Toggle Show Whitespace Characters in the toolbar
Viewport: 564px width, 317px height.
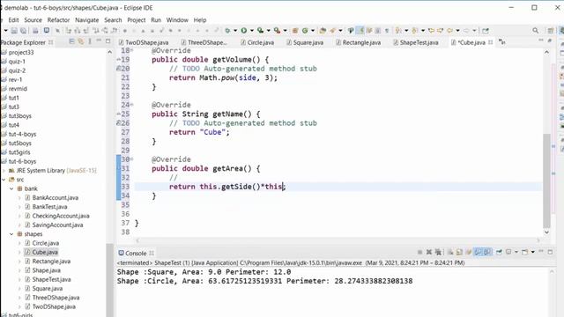(x=387, y=31)
